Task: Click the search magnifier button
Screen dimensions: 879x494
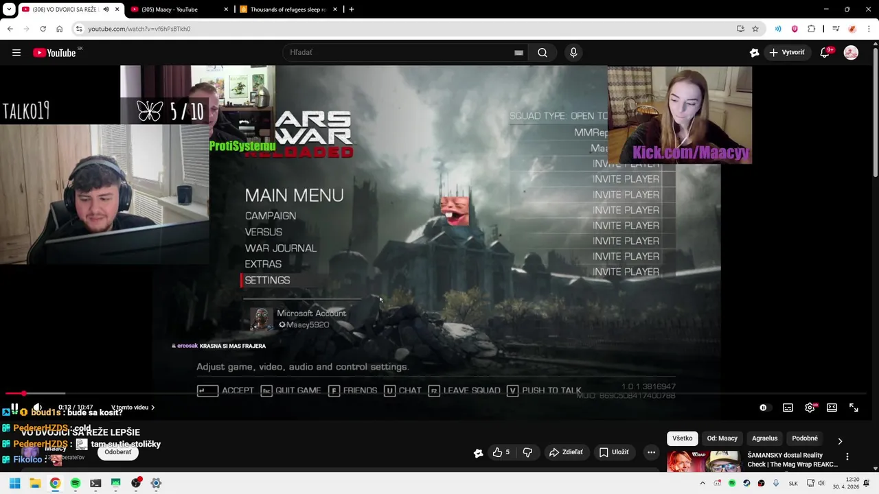Action: pos(543,53)
